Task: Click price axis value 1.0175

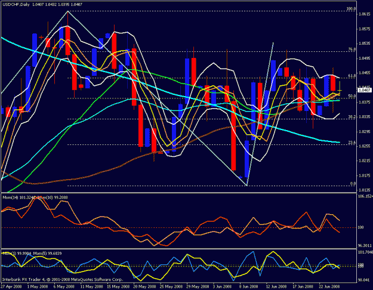Action: click(x=365, y=175)
